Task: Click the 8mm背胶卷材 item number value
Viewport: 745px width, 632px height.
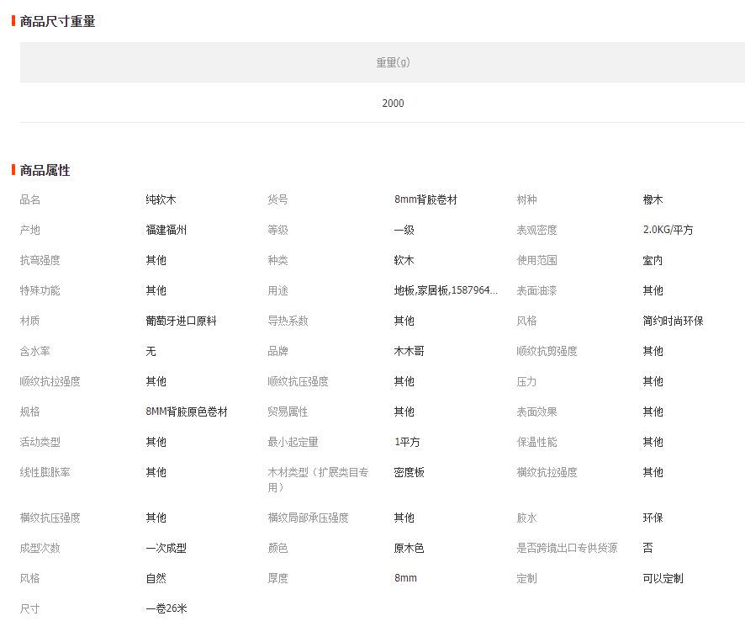Action: point(425,199)
